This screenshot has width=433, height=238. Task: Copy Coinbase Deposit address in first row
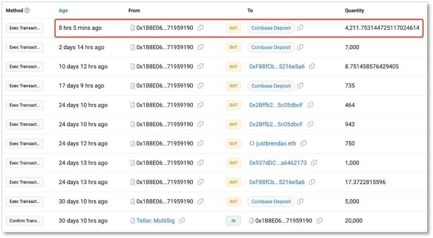pyautogui.click(x=301, y=28)
